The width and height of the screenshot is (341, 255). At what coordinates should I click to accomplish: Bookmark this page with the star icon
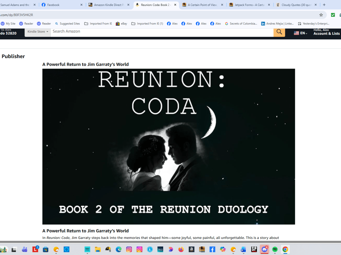(x=321, y=15)
